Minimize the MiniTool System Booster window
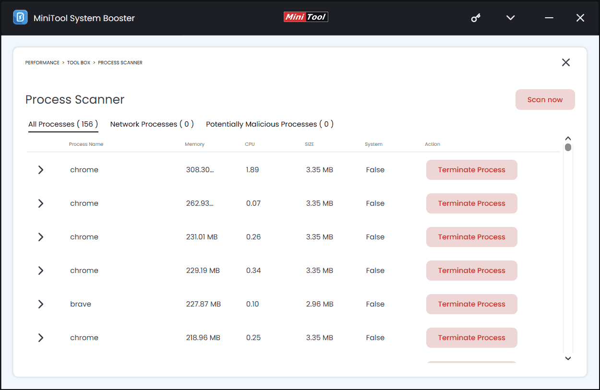This screenshot has width=600, height=390. 549,18
